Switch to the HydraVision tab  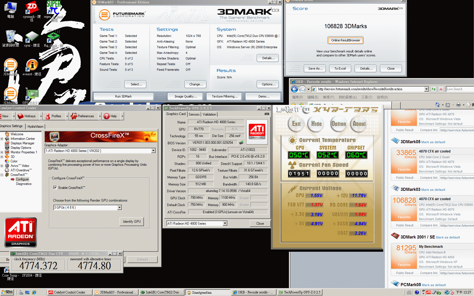click(x=35, y=127)
